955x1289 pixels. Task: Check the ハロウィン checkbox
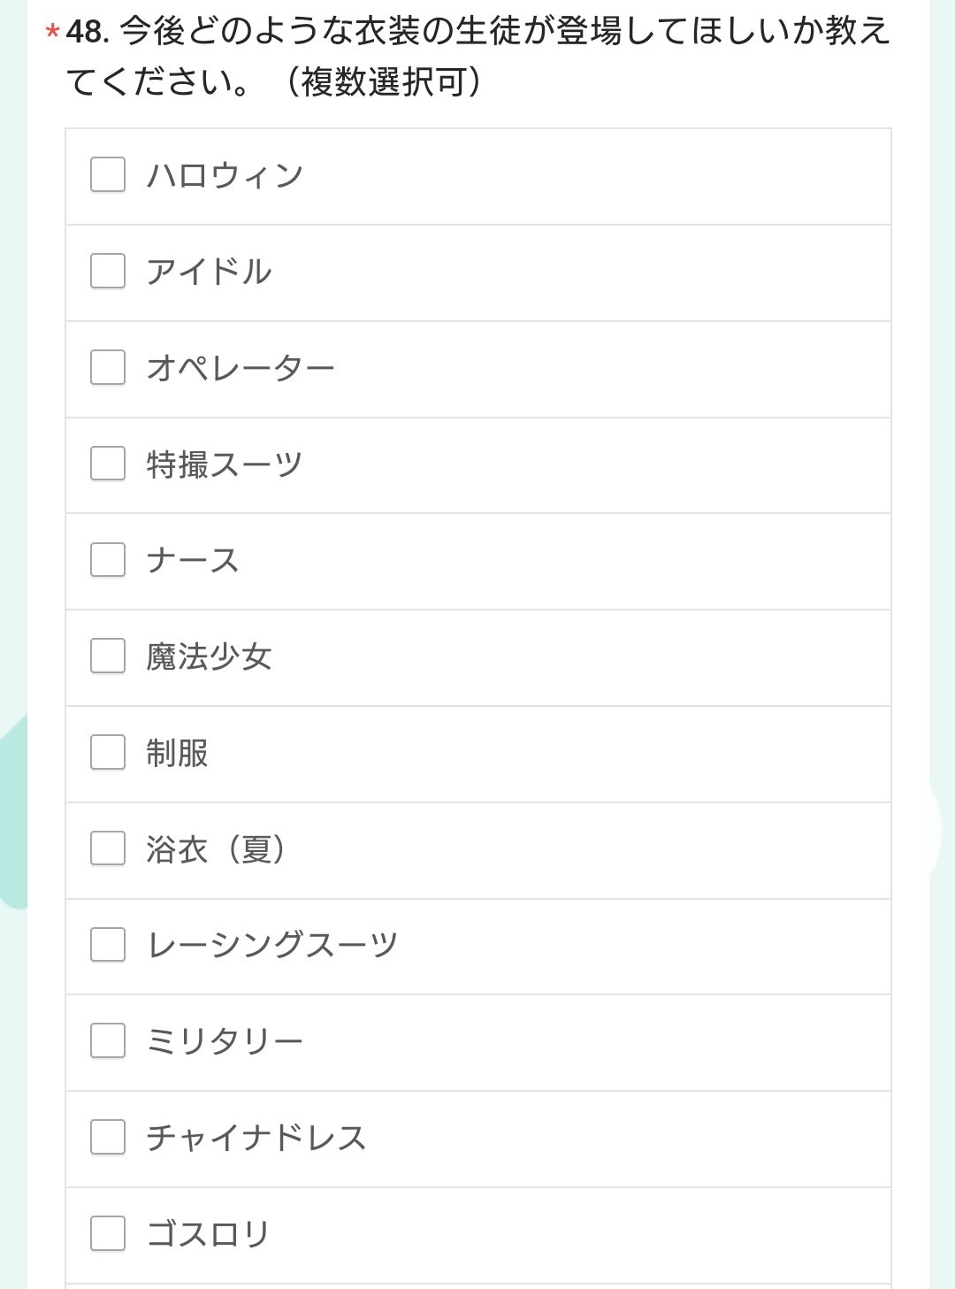click(108, 174)
